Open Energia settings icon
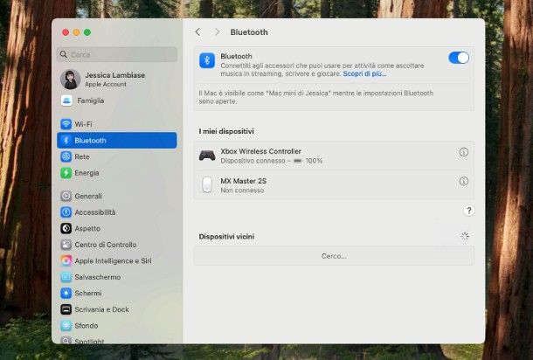533x360 pixels. 66,173
